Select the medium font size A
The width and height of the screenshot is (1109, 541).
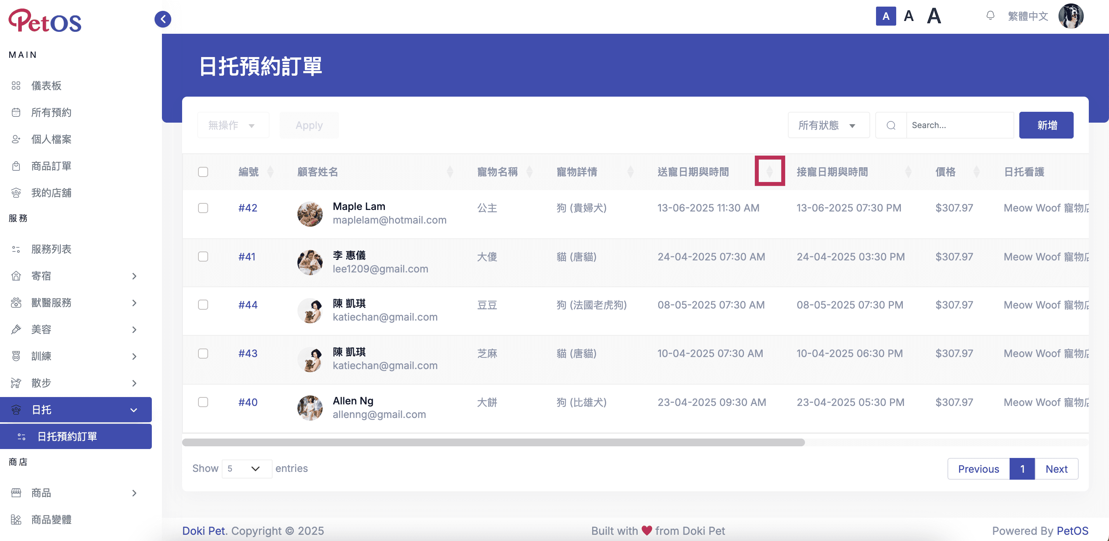click(x=908, y=16)
